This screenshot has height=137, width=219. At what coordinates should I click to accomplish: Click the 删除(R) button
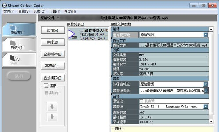point(52,42)
